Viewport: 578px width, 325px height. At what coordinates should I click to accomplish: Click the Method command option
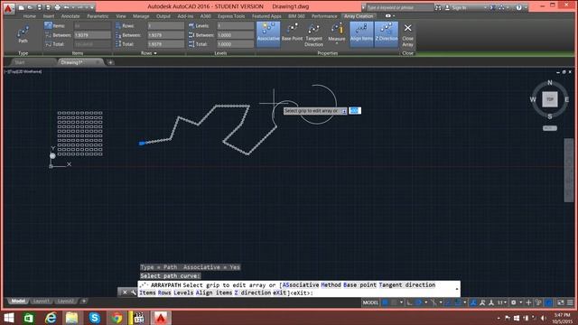click(331, 285)
